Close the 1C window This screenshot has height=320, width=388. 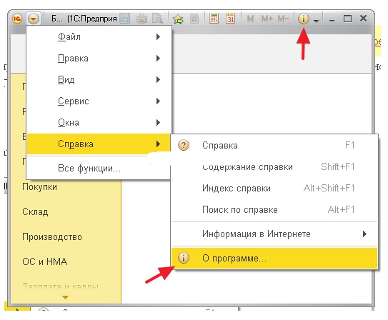(363, 19)
